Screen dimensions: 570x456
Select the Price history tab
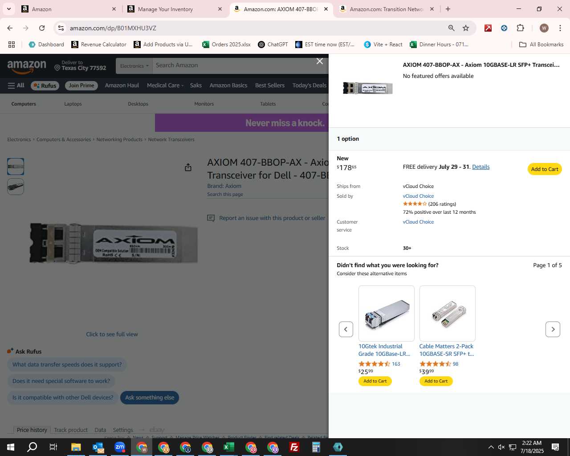(x=32, y=430)
